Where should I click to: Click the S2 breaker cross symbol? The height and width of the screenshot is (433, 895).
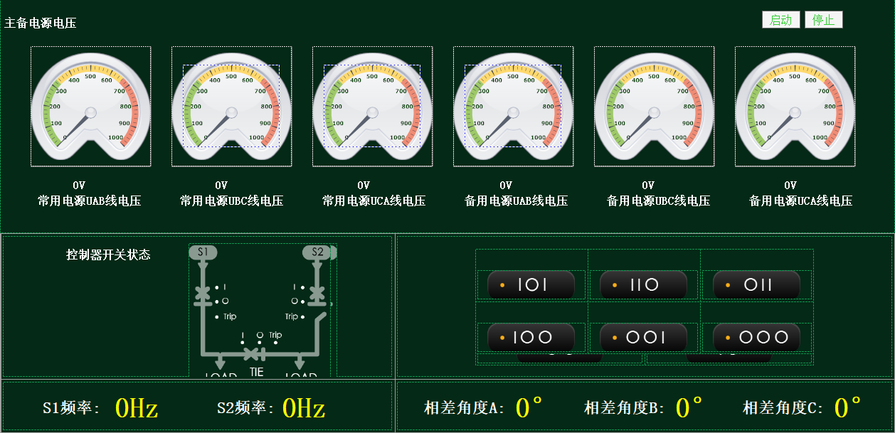pos(317,293)
